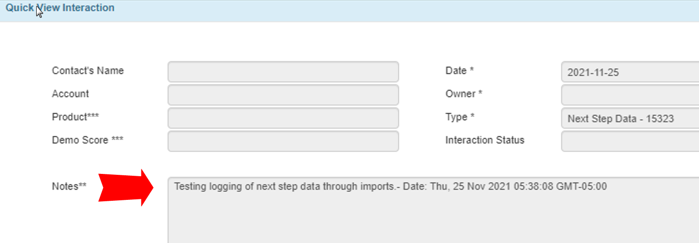The height and width of the screenshot is (243, 699).
Task: Click the red arrow pointing at Notes
Action: [x=125, y=187]
